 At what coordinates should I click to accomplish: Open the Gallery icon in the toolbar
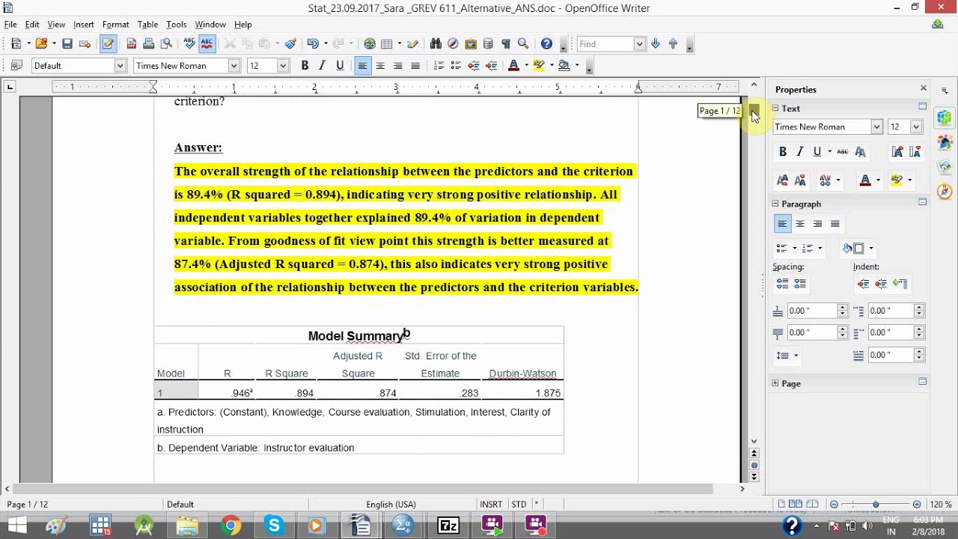click(471, 44)
